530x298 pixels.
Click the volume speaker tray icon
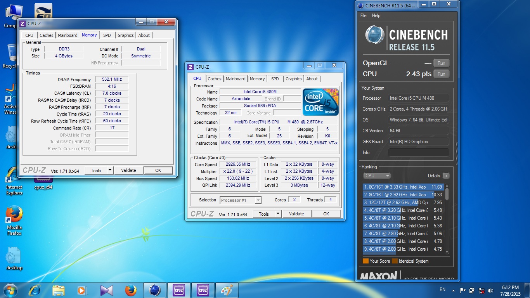491,290
